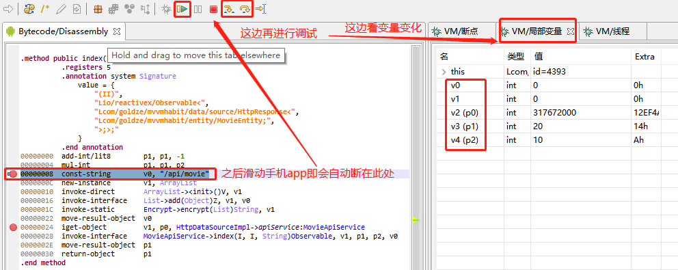Close the Bytecode/Disassembly tab
Screen dimensions: 678x270
[x=117, y=31]
